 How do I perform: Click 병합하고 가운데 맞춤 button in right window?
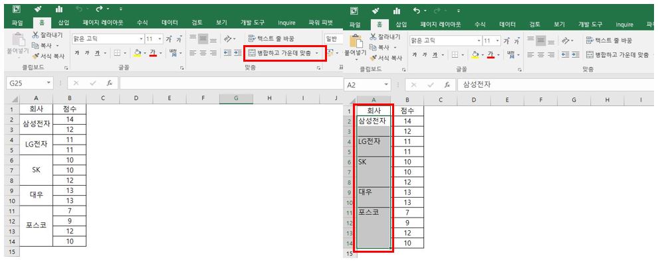[617, 55]
